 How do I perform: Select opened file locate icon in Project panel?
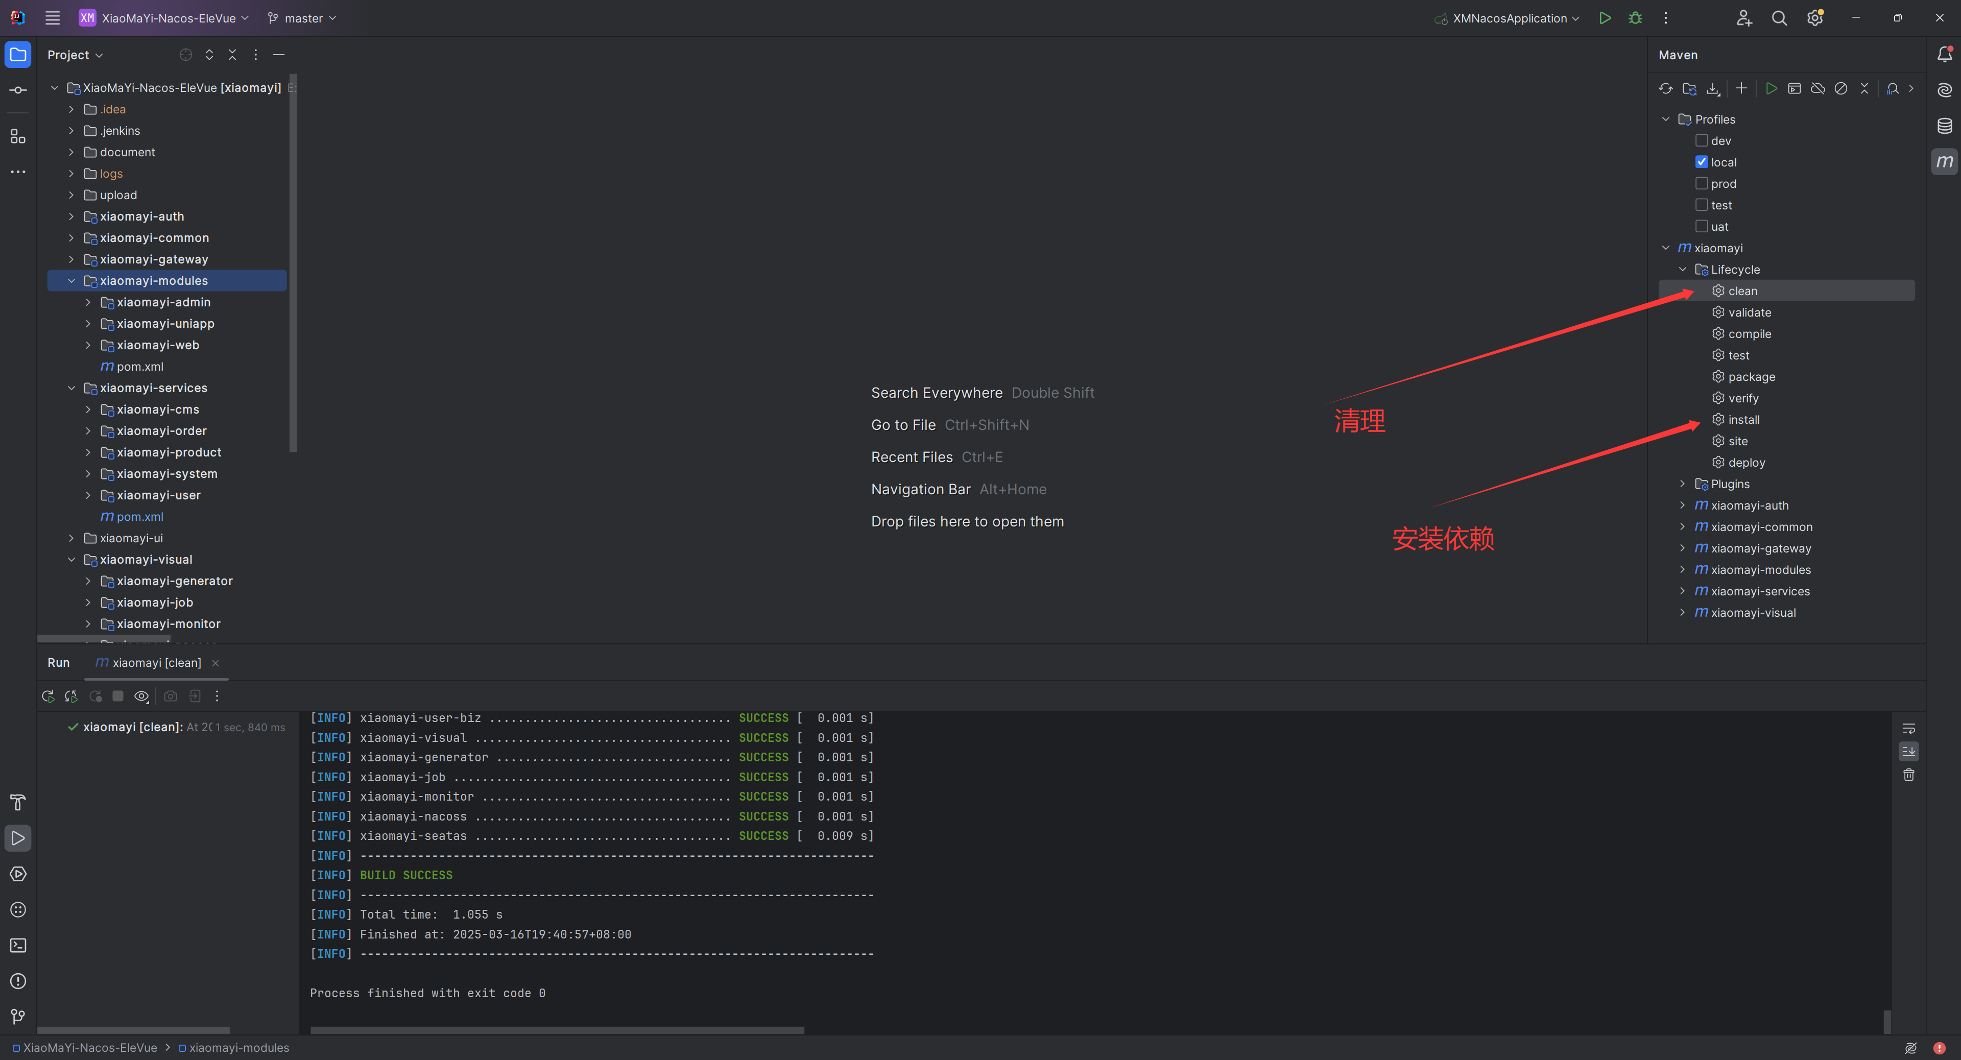coord(186,55)
